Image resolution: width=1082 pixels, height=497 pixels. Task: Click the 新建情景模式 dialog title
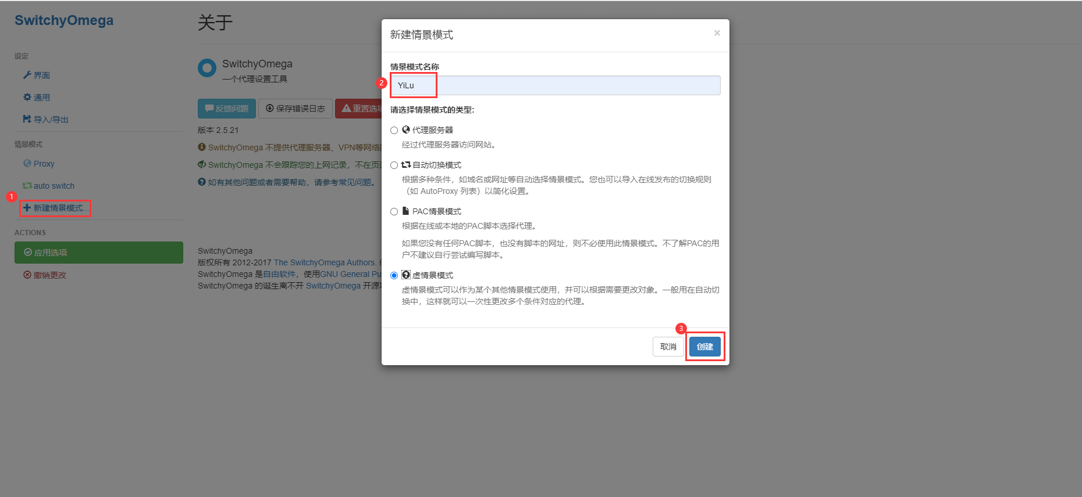422,35
